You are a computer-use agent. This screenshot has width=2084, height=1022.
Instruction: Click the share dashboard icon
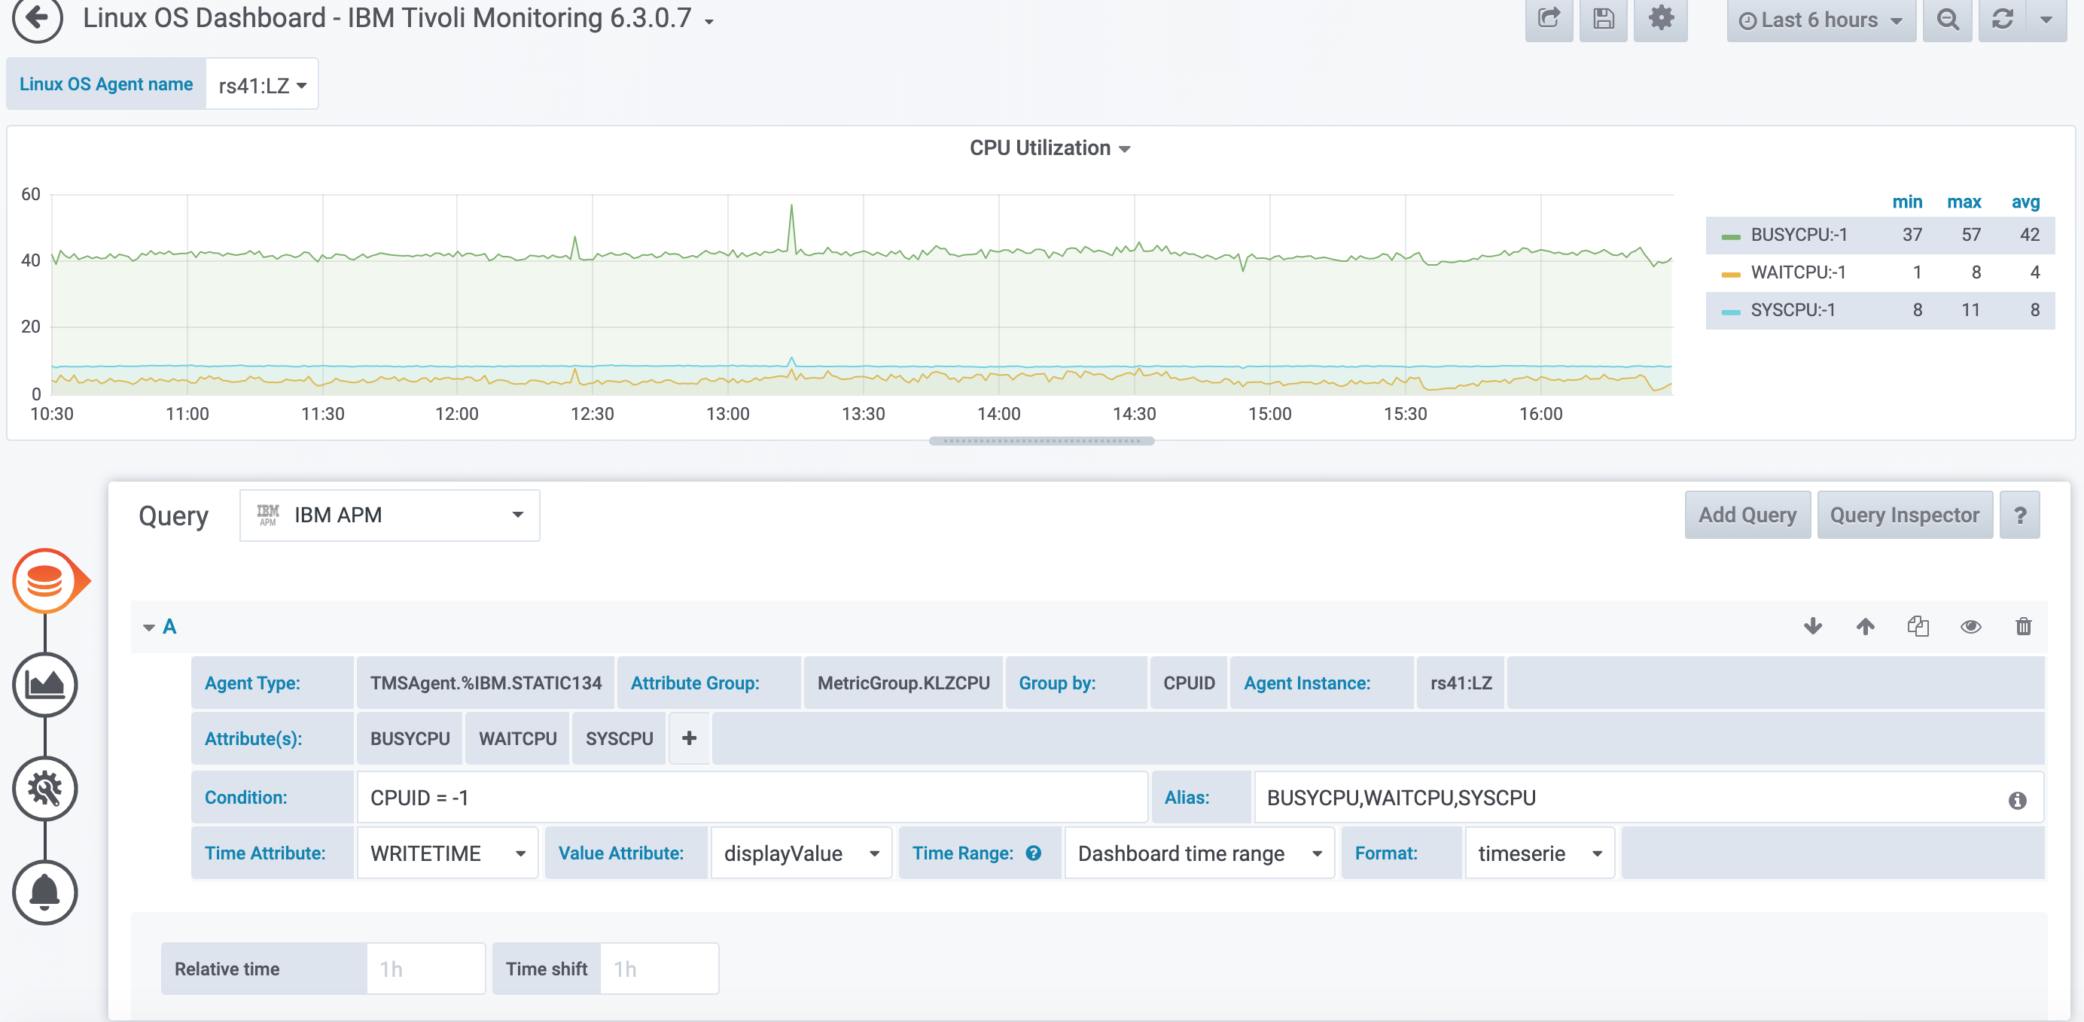(1548, 19)
